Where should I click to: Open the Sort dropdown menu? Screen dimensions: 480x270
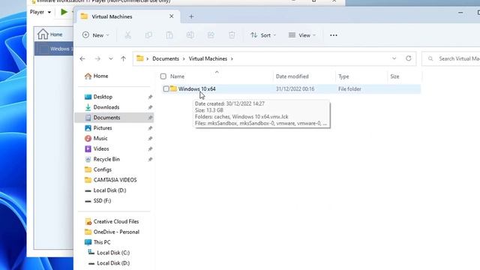coord(263,35)
